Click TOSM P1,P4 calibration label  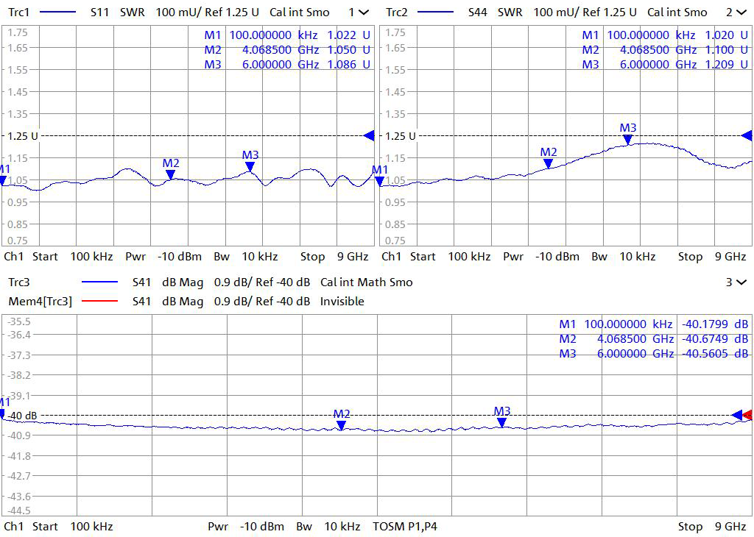[405, 527]
